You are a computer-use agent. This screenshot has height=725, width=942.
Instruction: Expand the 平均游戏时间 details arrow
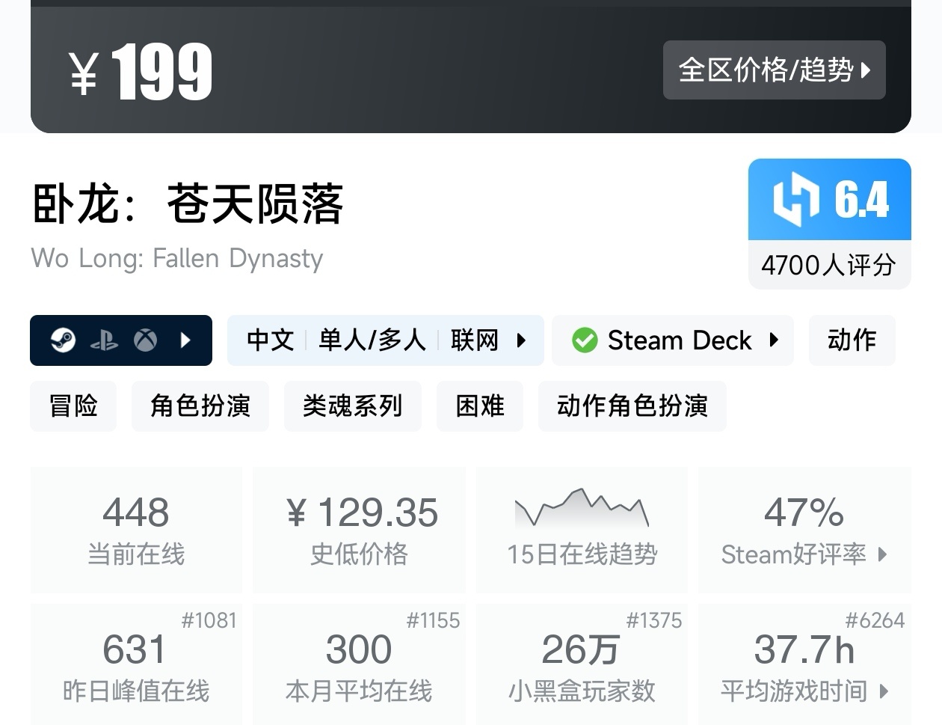coord(883,691)
